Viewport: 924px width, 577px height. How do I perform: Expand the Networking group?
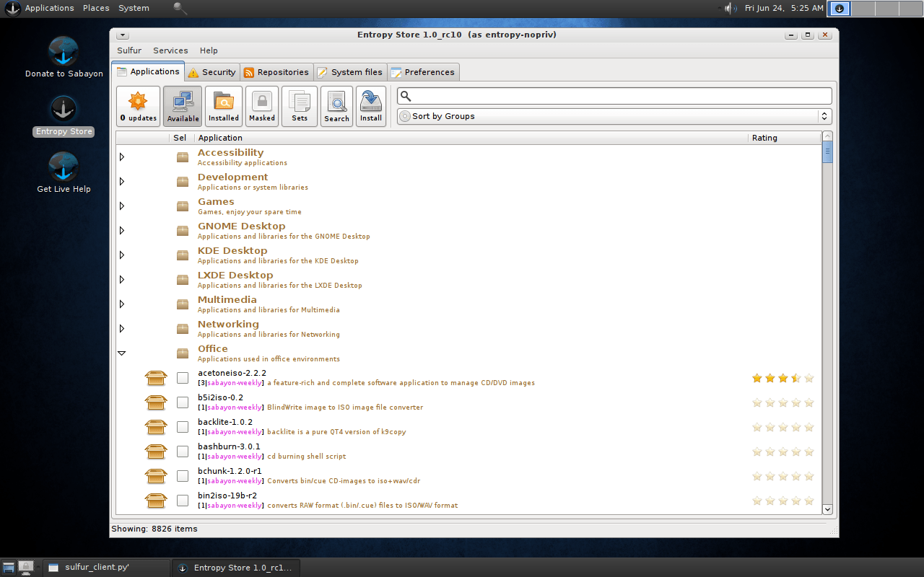(x=121, y=328)
